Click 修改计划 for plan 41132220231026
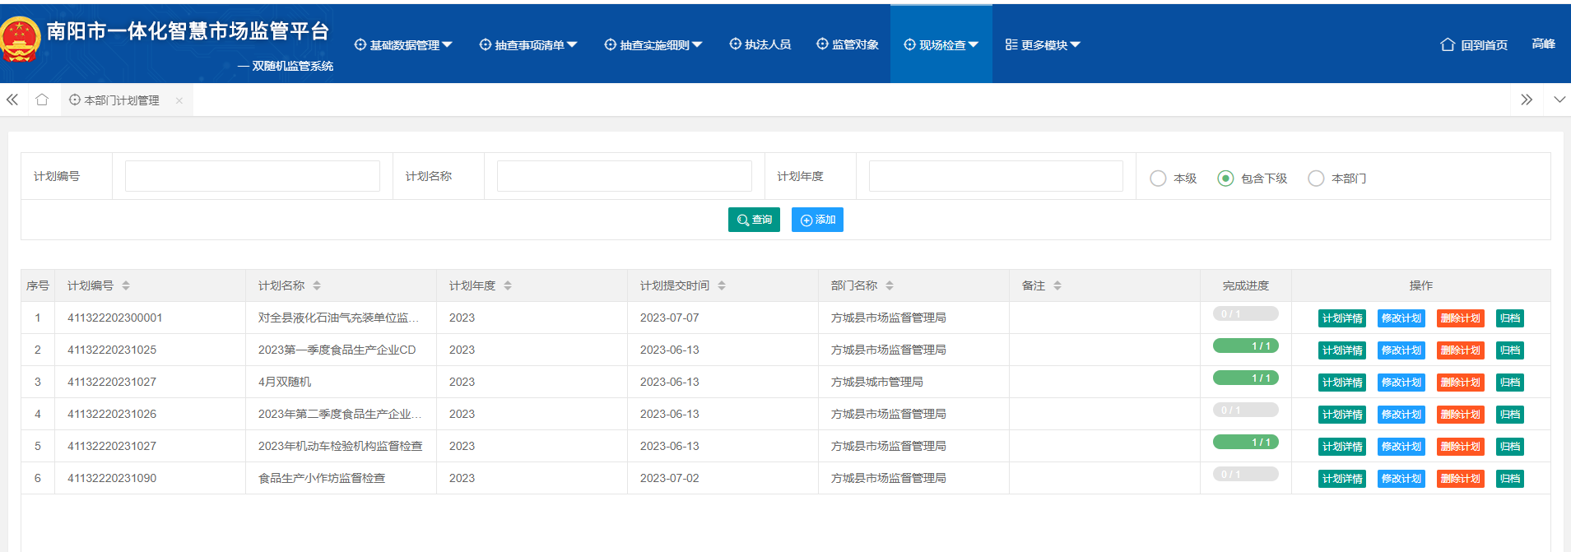Viewport: 1571px width, 552px height. (1401, 415)
